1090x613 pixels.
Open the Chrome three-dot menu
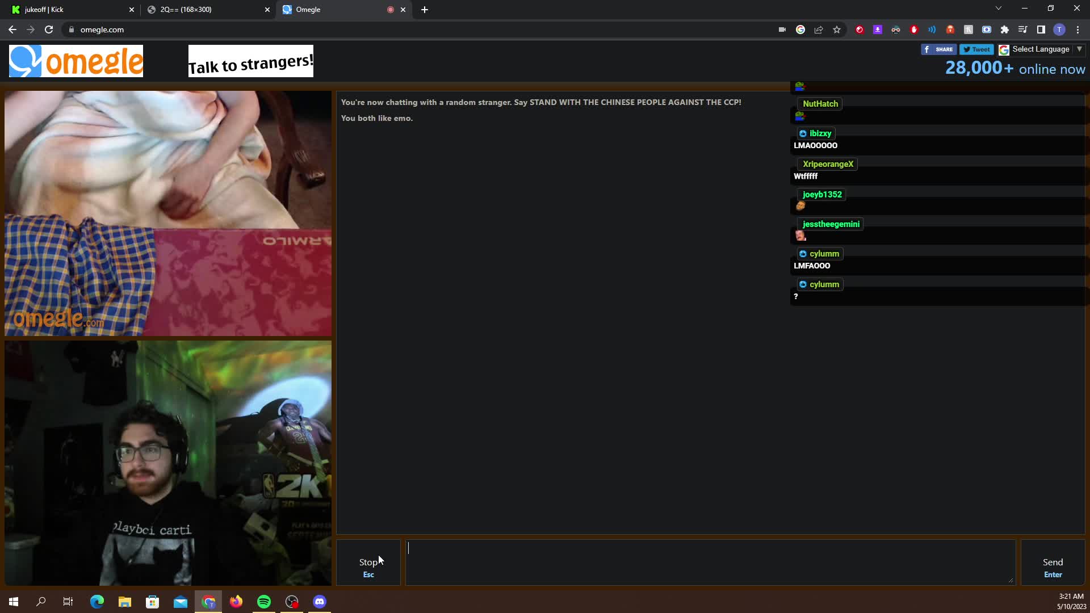point(1078,30)
